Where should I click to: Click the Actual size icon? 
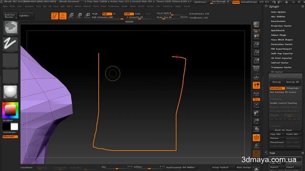[x=256, y=53]
